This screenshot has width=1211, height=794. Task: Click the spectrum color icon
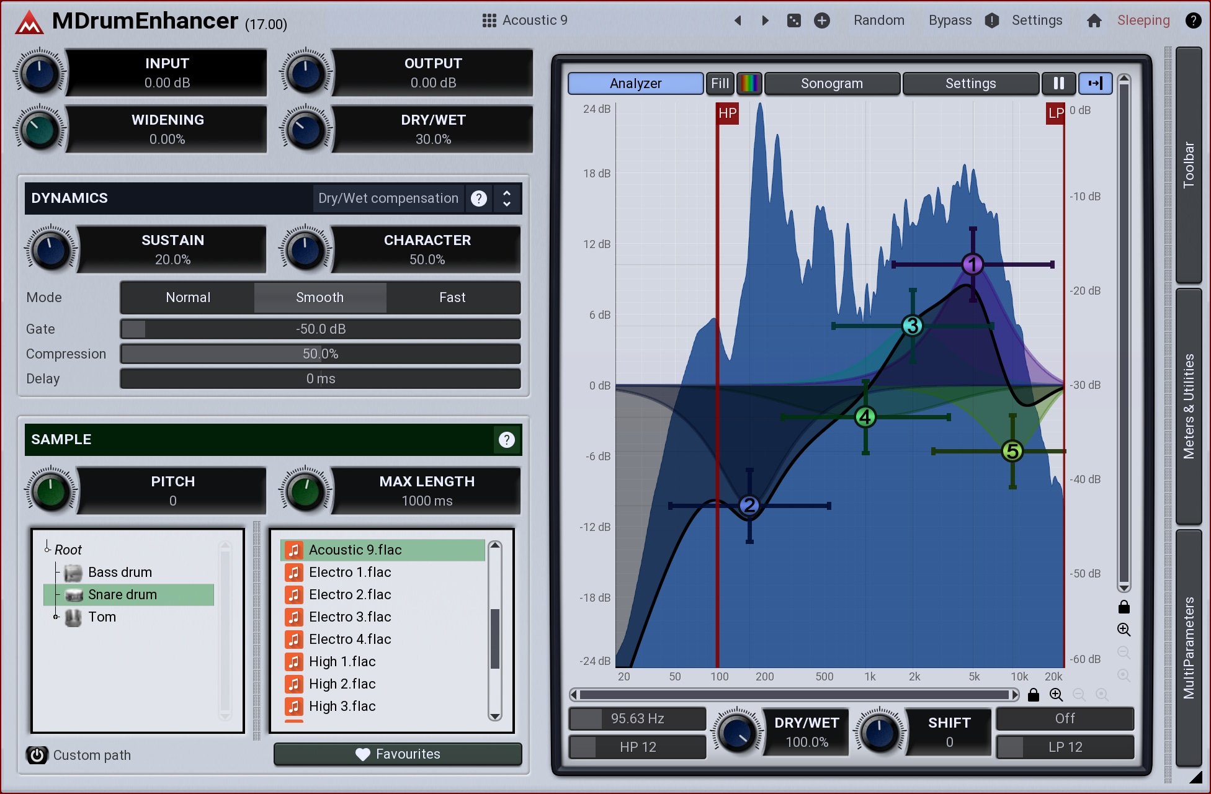749,83
